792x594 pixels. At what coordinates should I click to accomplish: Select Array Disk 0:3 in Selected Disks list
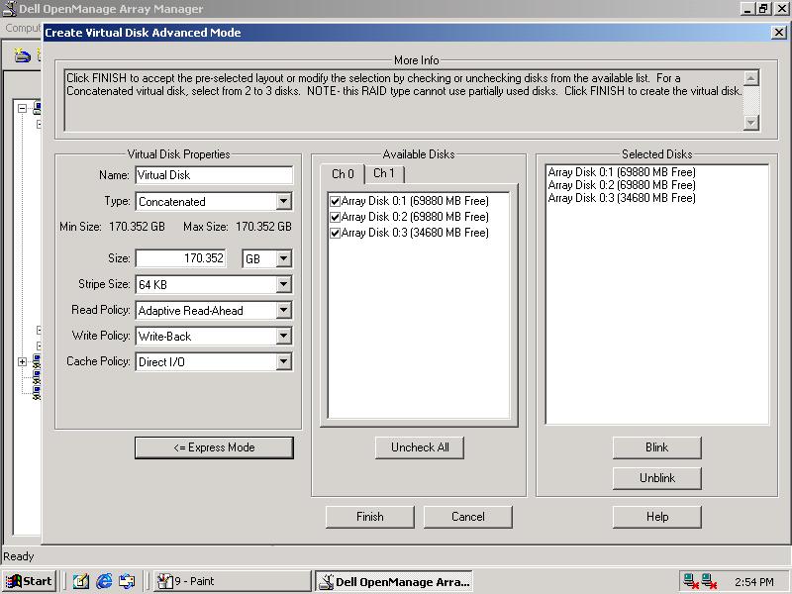point(622,198)
